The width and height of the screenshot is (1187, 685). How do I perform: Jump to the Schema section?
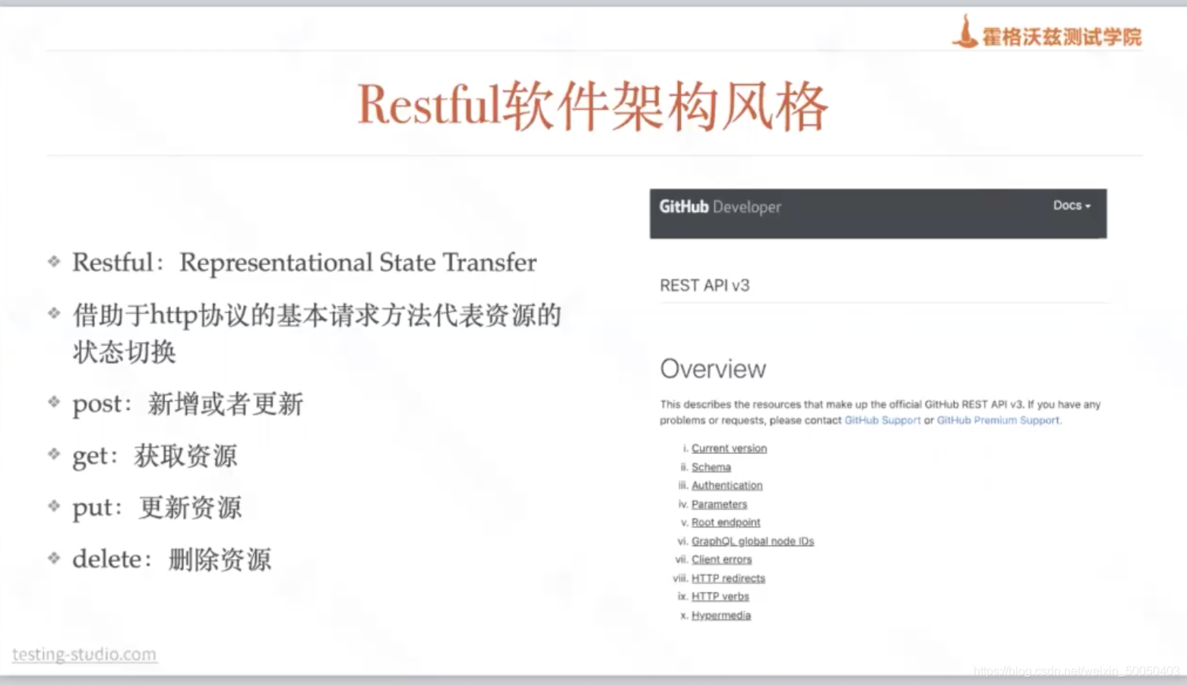(711, 467)
